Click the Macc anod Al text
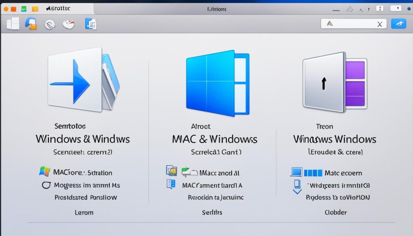This screenshot has width=413, height=236. click(x=219, y=173)
